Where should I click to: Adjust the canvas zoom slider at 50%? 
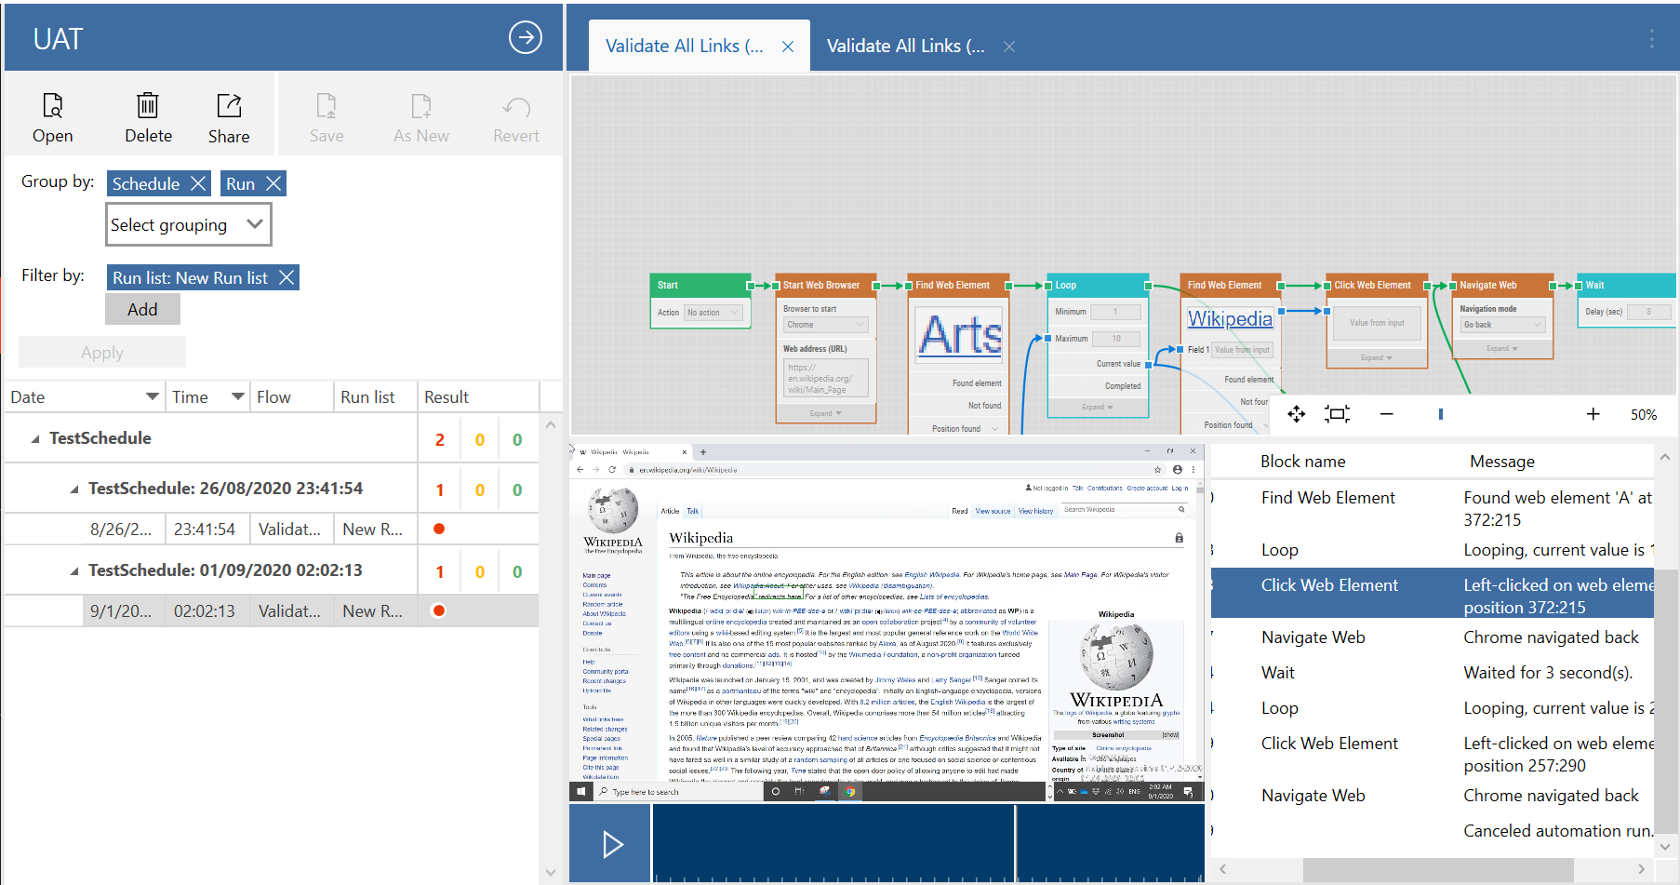click(1440, 414)
